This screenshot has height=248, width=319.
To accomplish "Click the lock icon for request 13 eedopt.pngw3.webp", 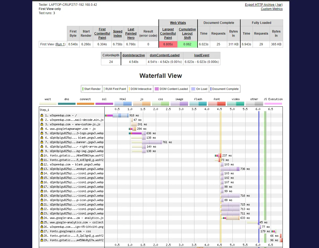I will pos(42,169).
